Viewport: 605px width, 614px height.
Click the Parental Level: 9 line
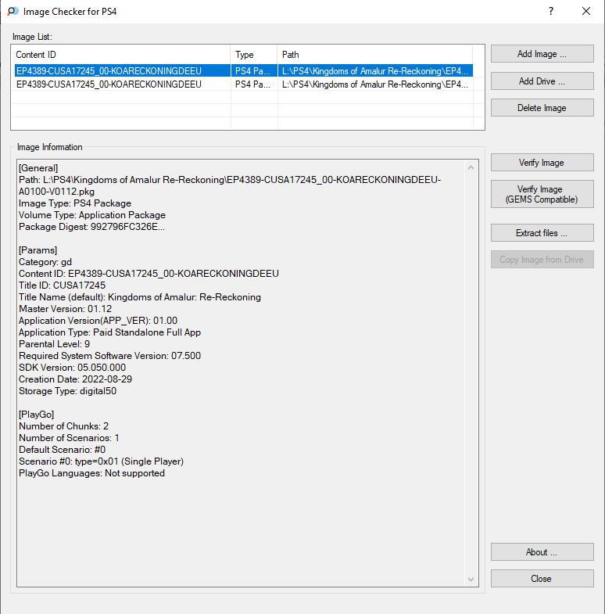click(x=55, y=344)
